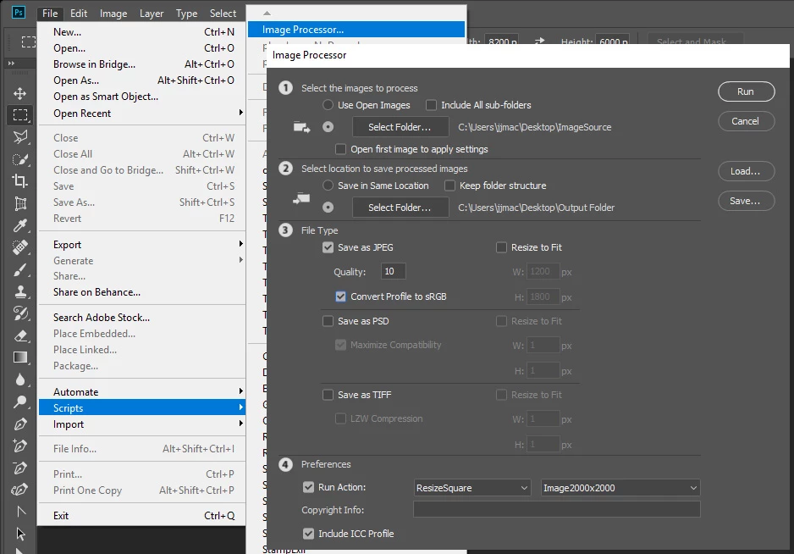Image resolution: width=794 pixels, height=554 pixels.
Task: Select the Clone Stamp tool
Action: [x=19, y=291]
